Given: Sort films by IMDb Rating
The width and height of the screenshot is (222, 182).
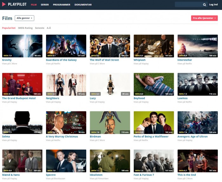Looking at the screenshot, I should (x=25, y=28).
